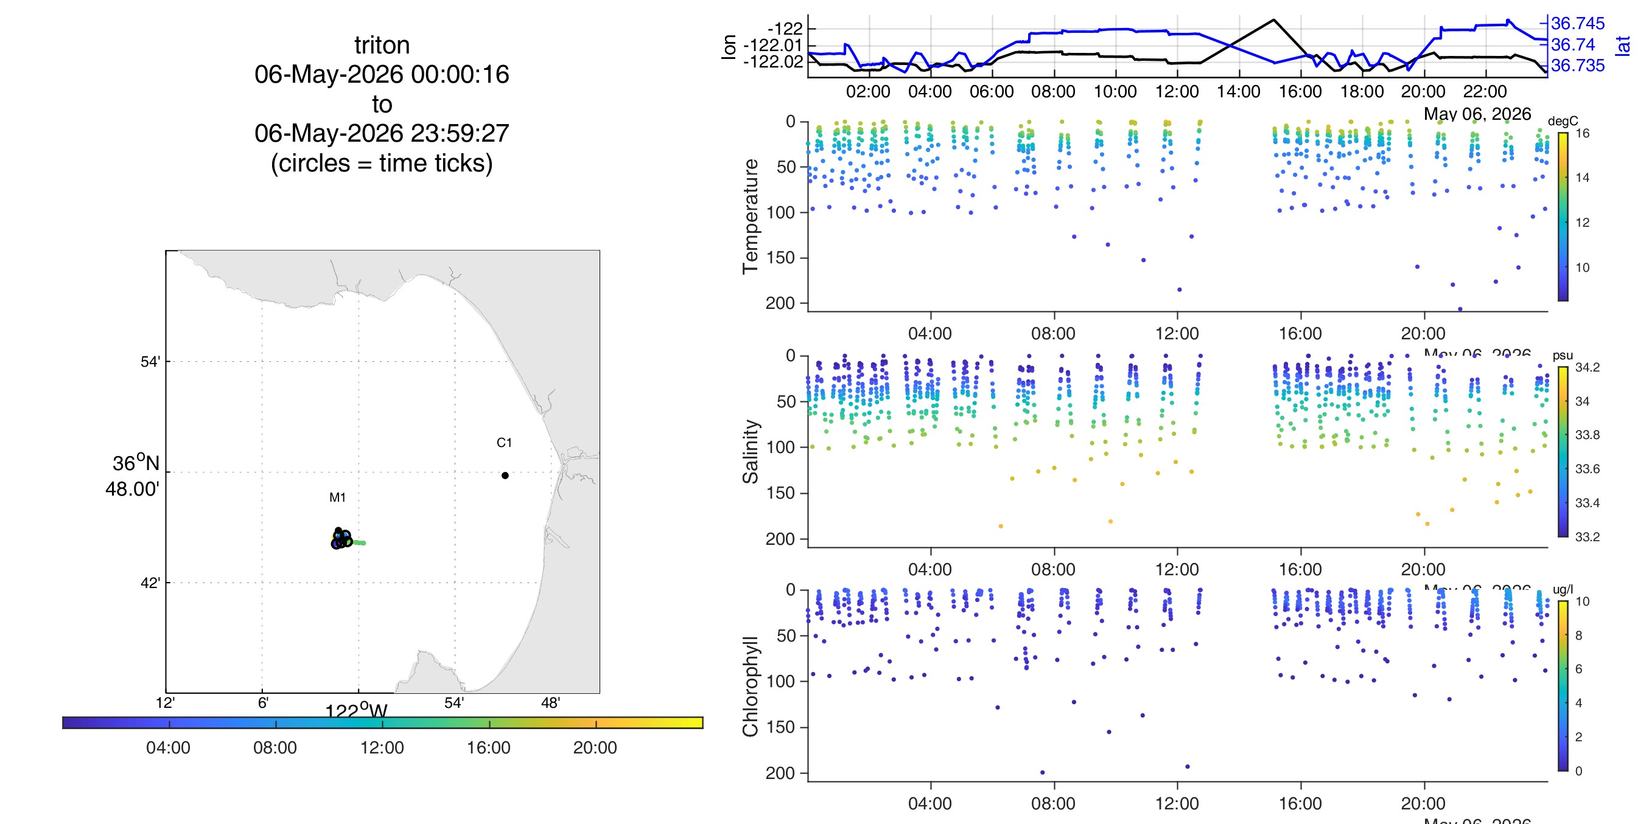
Task: Click the Temperature y-axis label
Action: [x=751, y=216]
